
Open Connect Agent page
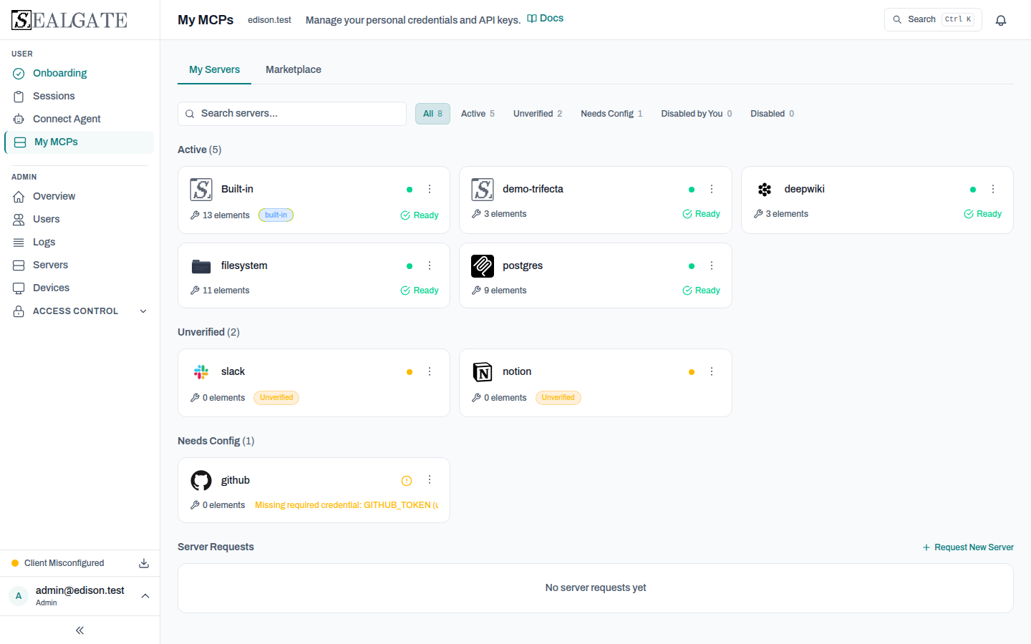click(79, 119)
